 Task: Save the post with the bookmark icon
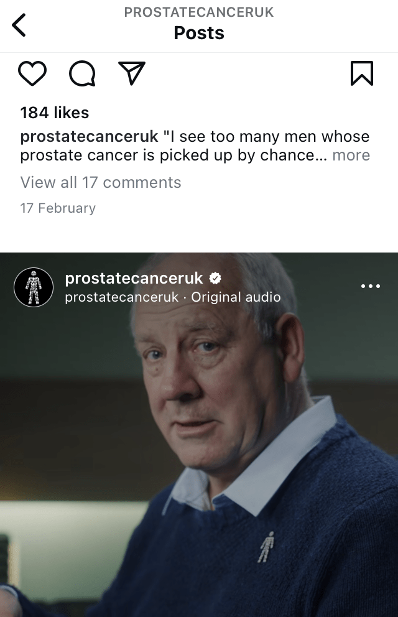tap(362, 73)
